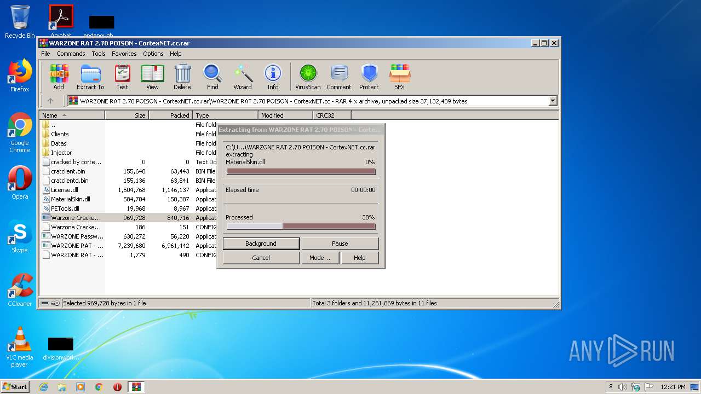This screenshot has height=394, width=701.
Task: Sort by Modified column header
Action: click(x=285, y=115)
